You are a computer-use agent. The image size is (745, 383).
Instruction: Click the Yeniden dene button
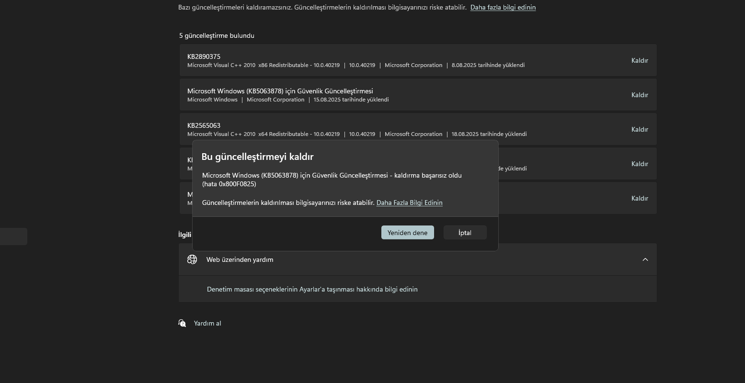tap(407, 233)
